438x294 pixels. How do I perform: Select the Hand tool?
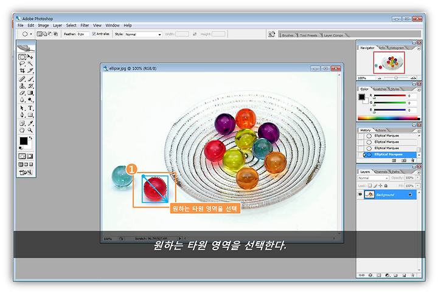pos(22,130)
